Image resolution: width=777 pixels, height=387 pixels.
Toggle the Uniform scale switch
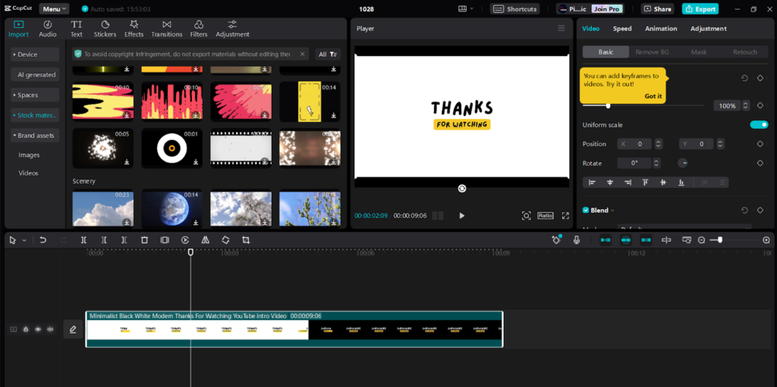[x=759, y=125]
